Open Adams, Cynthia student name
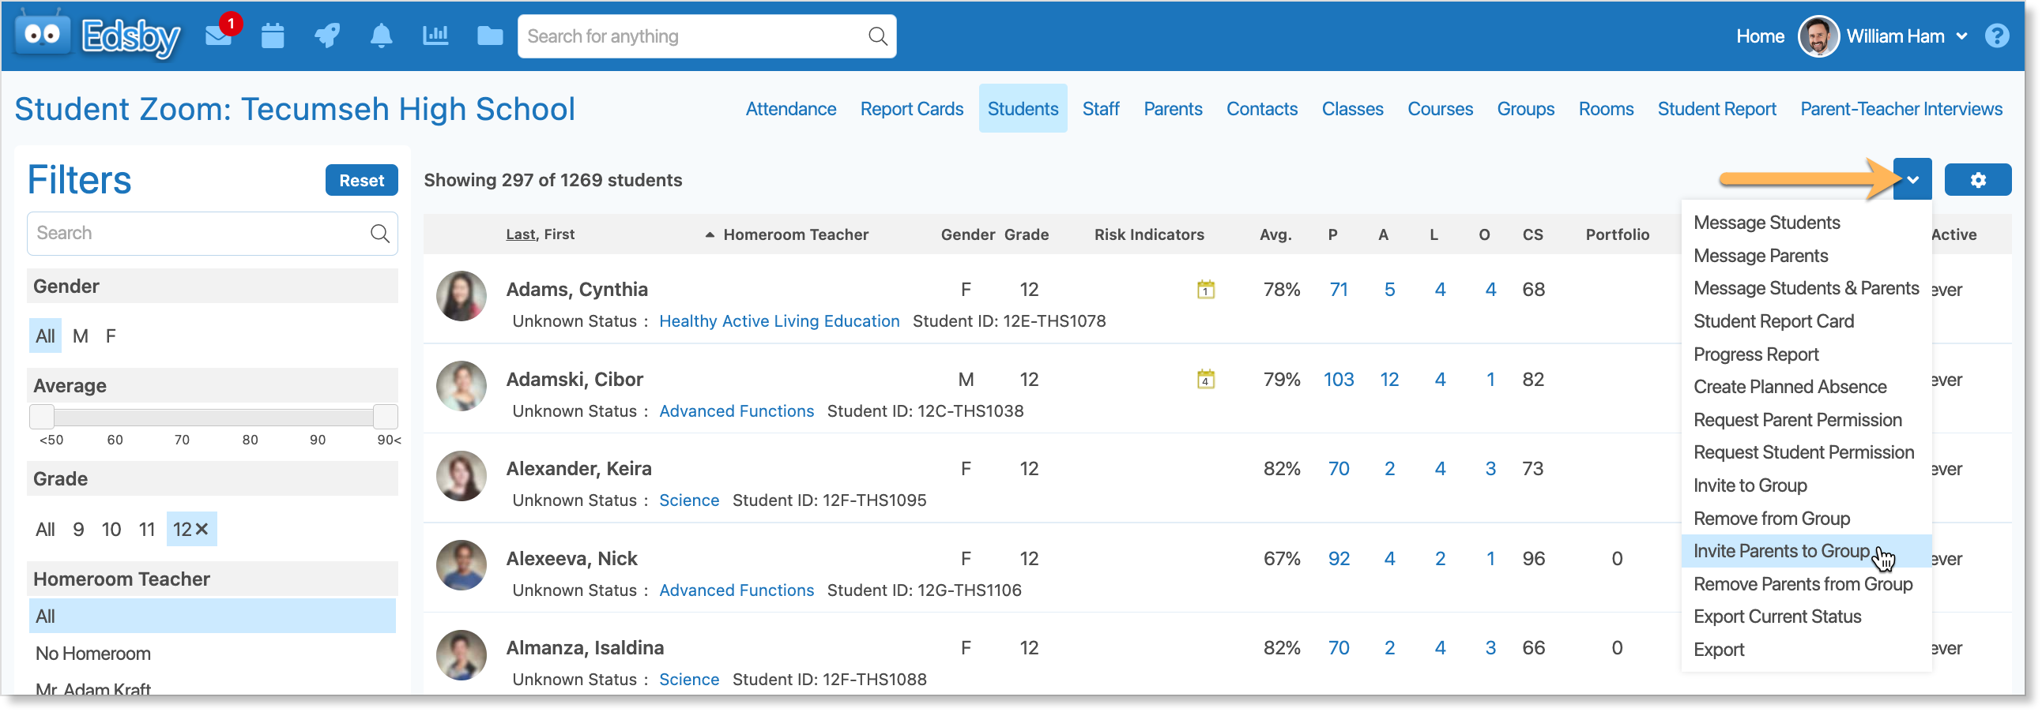Image resolution: width=2042 pixels, height=712 pixels. point(576,289)
